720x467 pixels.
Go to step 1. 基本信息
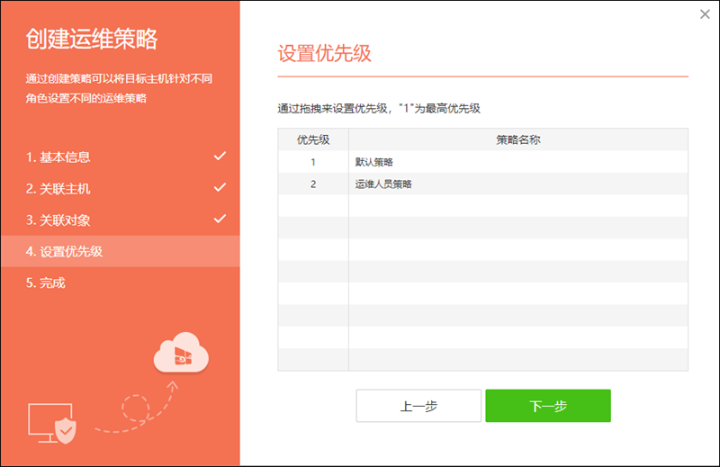coord(58,157)
